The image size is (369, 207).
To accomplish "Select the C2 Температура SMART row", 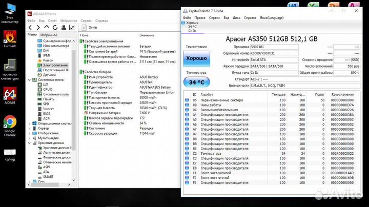I will pos(270,153).
